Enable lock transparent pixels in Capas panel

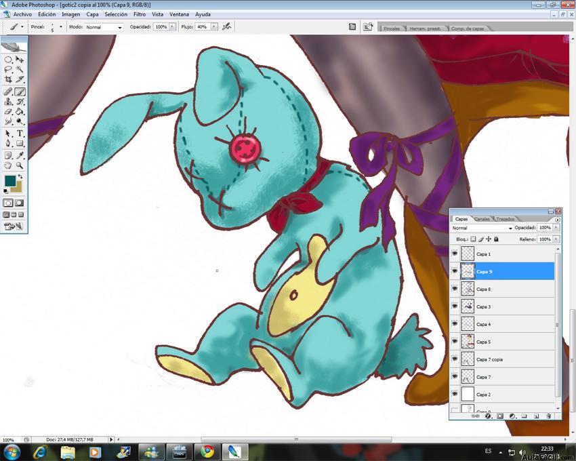[x=473, y=239]
